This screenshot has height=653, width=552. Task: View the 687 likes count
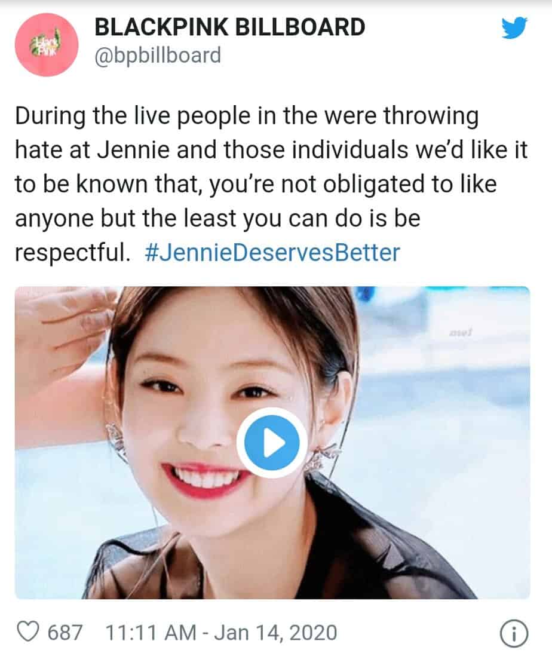[65, 633]
